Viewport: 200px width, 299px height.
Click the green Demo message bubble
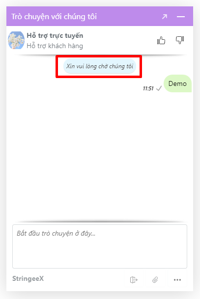pyautogui.click(x=177, y=83)
